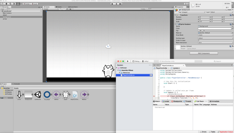Open the Console tab
Image resolution: width=234 pixels, height=133 pixels.
tap(16, 84)
